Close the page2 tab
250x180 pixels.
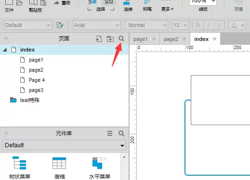coord(184,39)
